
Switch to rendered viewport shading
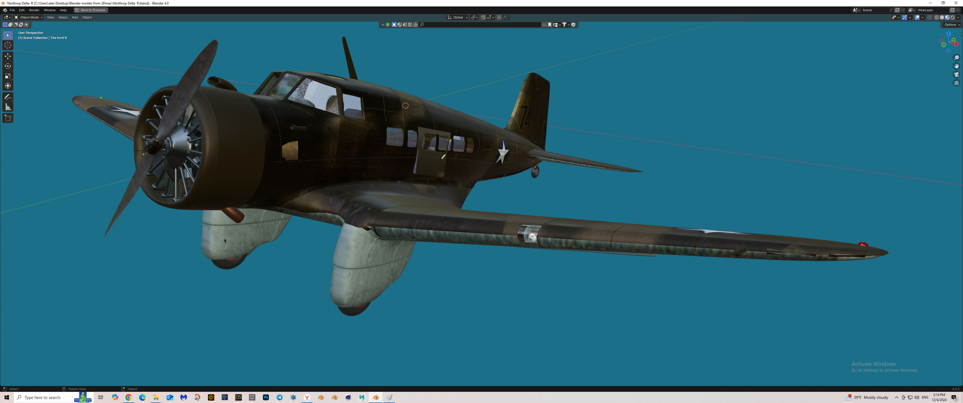pyautogui.click(x=953, y=18)
